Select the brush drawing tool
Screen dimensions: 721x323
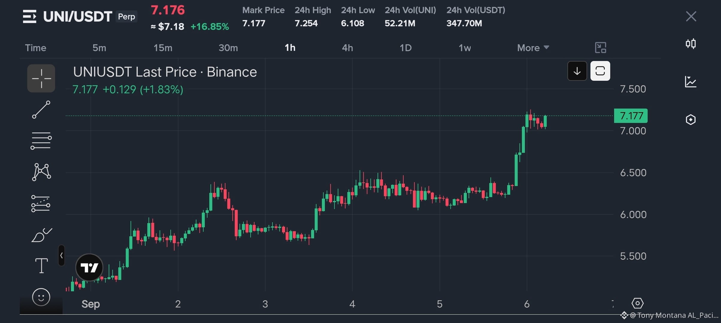coord(42,235)
